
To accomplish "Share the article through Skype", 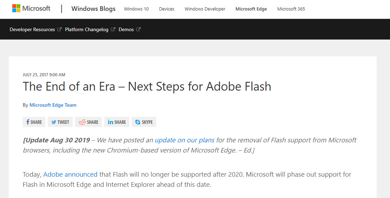I will point(144,122).
